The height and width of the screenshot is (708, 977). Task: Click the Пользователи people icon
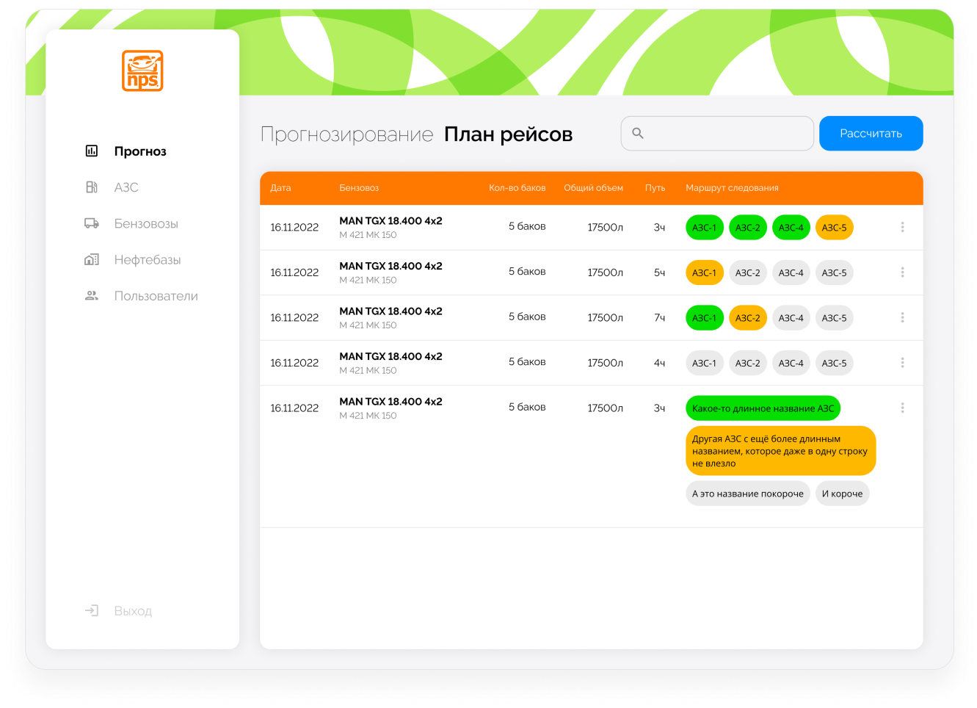(x=92, y=296)
